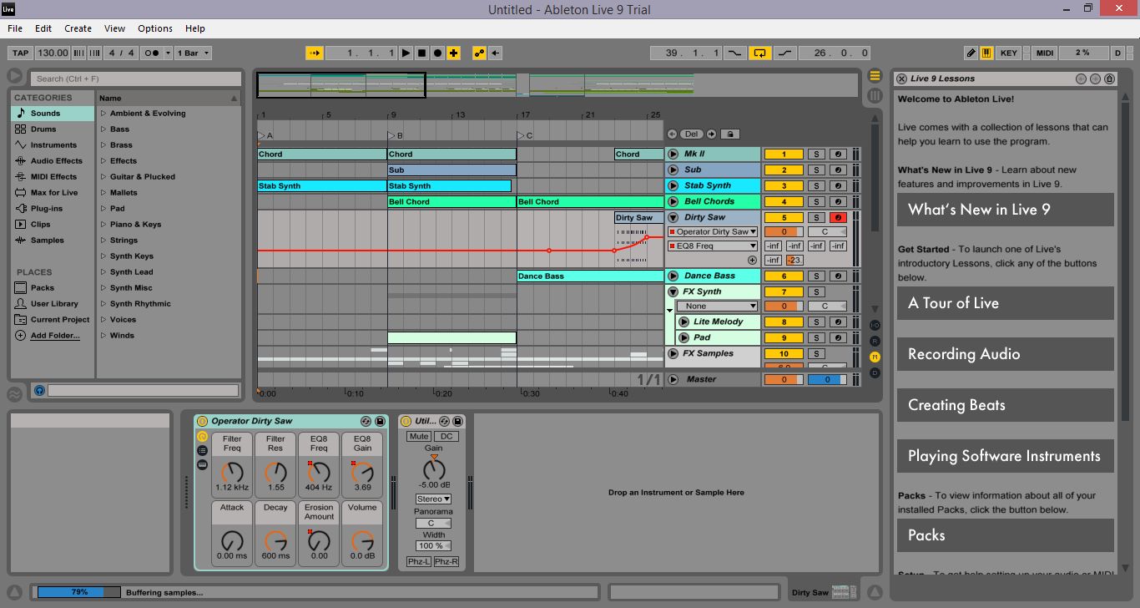
Task: Select the Max for Live category
Action: 53,193
